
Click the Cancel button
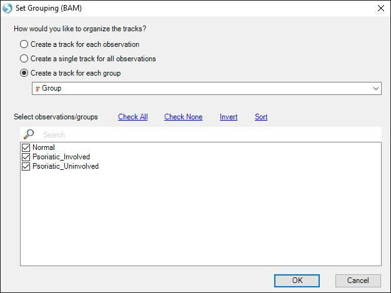coord(358,281)
